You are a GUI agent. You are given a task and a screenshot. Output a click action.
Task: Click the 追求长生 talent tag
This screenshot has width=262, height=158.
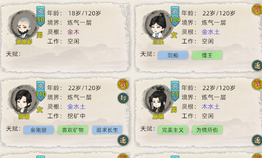(107, 130)
